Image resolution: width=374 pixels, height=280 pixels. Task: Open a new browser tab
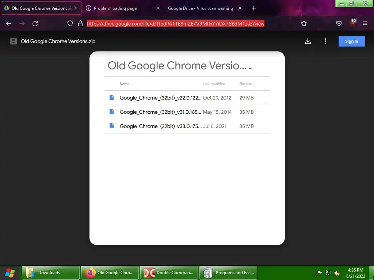pyautogui.click(x=253, y=8)
